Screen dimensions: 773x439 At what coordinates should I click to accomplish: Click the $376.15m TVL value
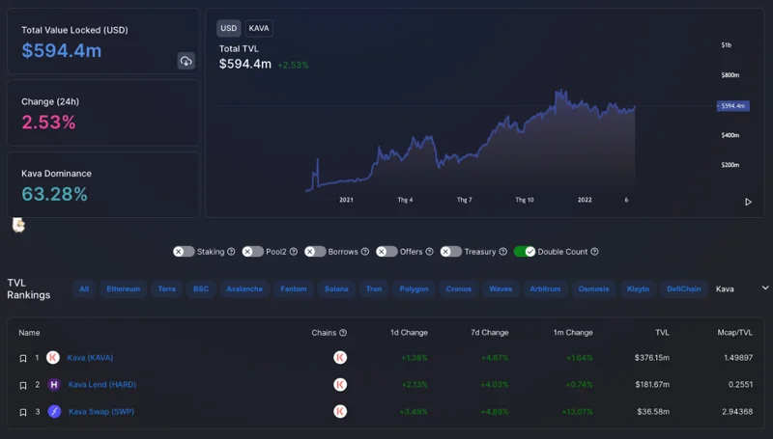tap(651, 358)
